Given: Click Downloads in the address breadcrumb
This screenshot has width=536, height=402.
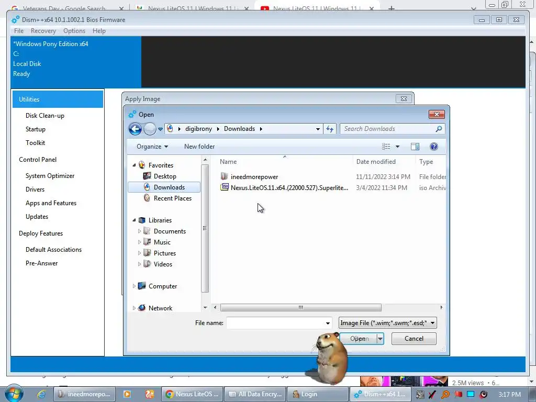Looking at the screenshot, I should coord(239,129).
